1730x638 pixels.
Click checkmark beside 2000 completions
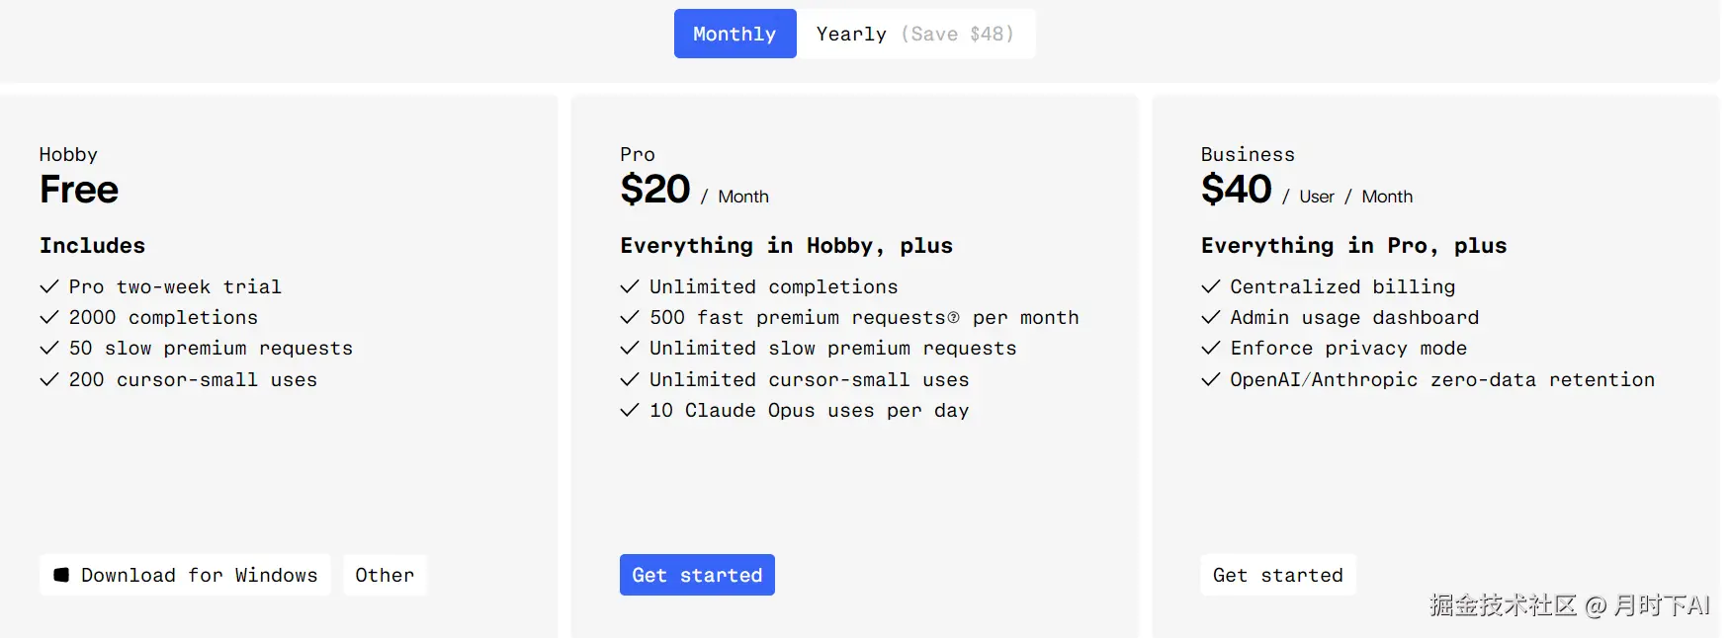(x=49, y=318)
